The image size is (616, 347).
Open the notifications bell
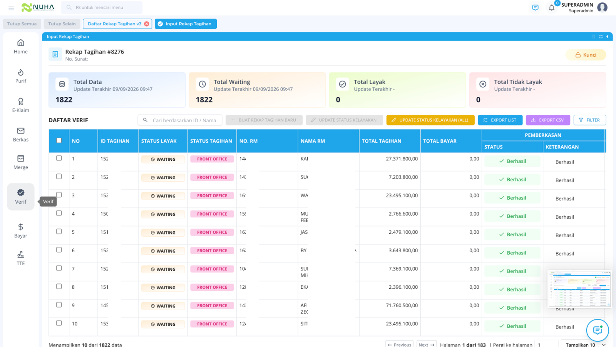pyautogui.click(x=552, y=7)
